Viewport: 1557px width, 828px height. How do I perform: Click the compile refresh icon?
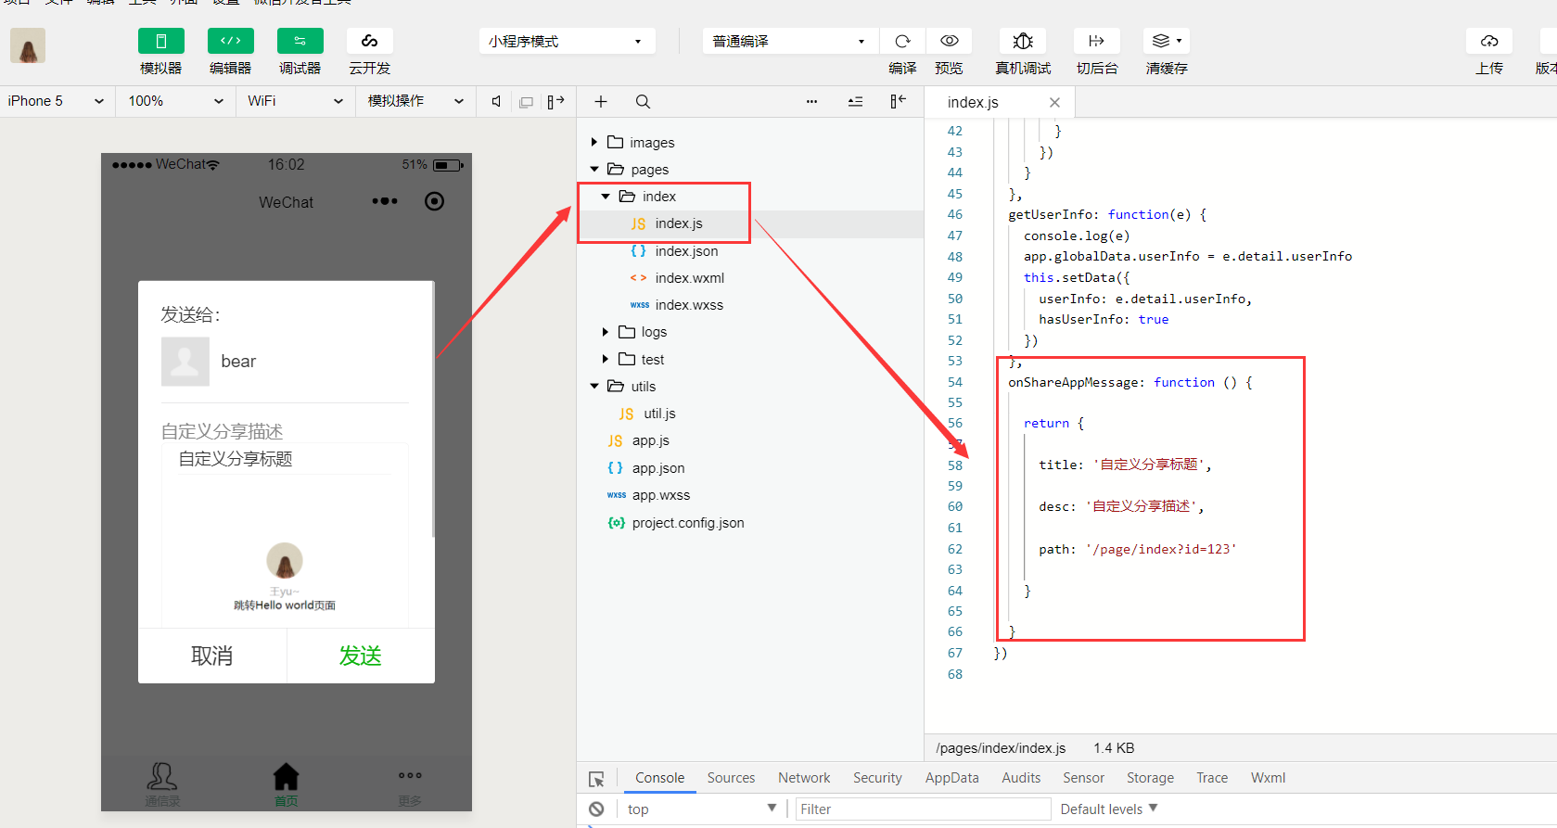[902, 41]
